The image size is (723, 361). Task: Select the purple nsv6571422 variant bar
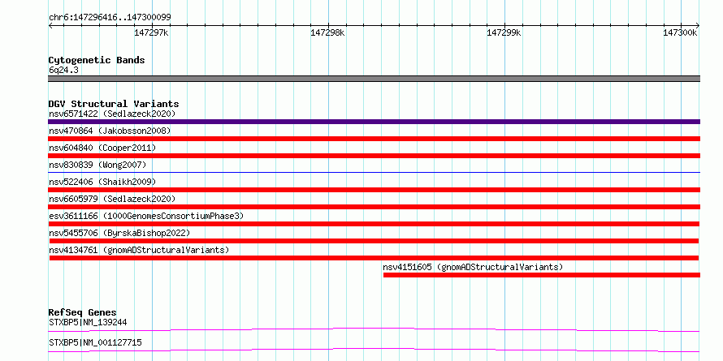(x=374, y=122)
